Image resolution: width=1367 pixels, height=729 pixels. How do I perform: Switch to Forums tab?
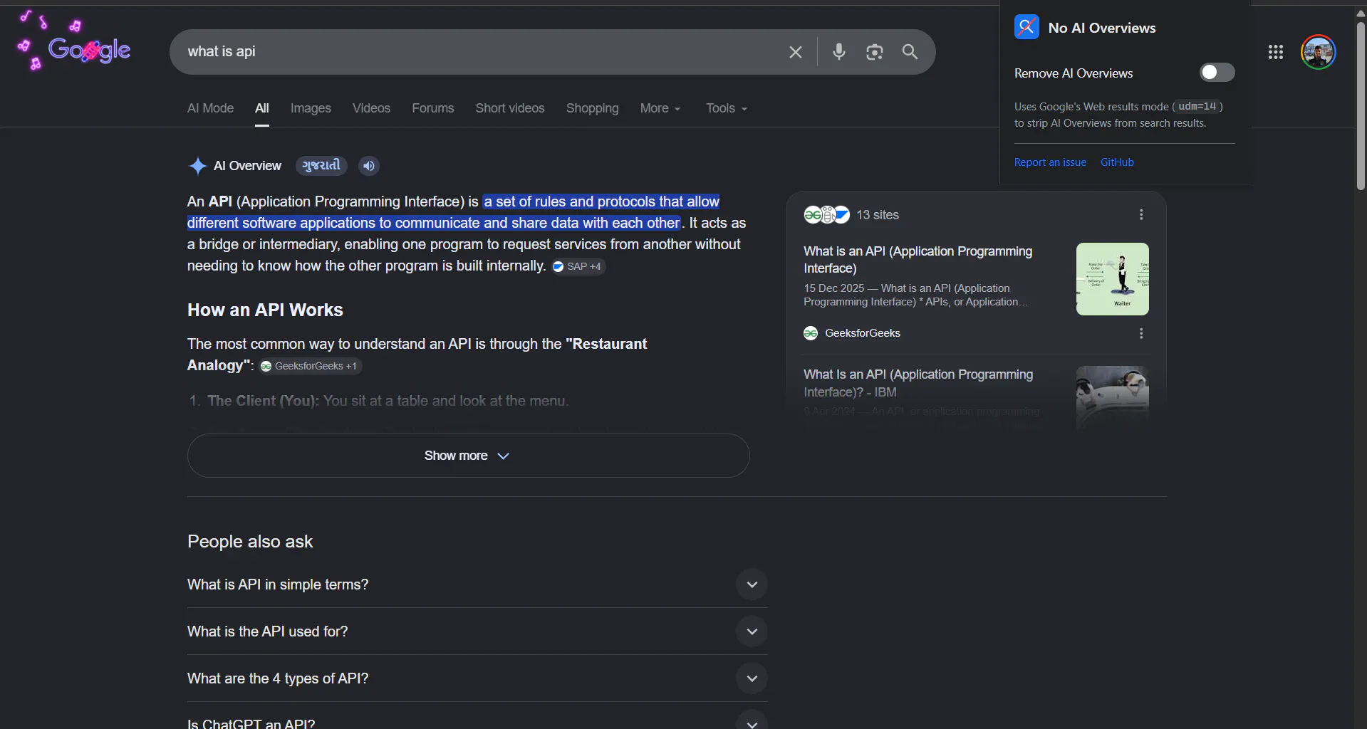tap(432, 108)
